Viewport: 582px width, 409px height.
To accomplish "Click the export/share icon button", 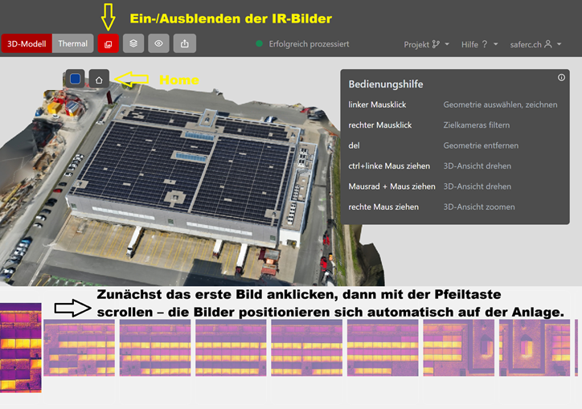I will (184, 44).
